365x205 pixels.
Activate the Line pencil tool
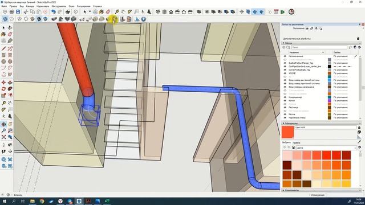pos(3,48)
